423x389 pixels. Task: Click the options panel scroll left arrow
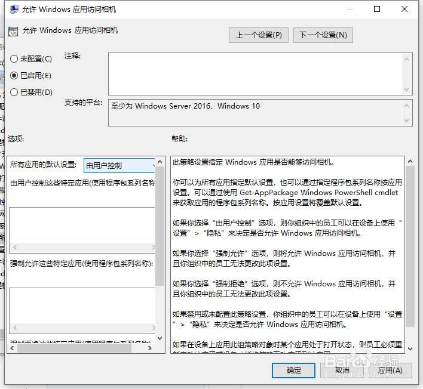coord(12,348)
